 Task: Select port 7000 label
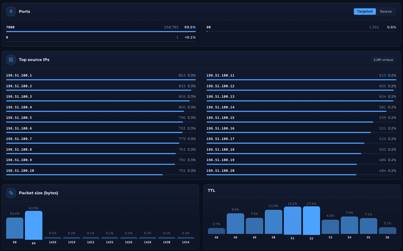click(10, 27)
